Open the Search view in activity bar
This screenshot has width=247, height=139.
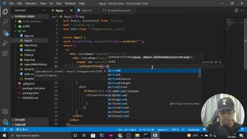click(5, 22)
